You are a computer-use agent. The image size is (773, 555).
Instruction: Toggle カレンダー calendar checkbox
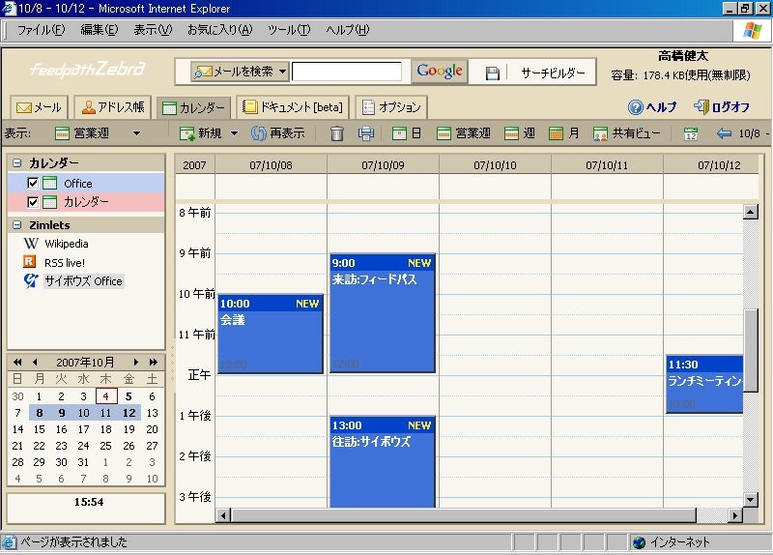pos(33,202)
